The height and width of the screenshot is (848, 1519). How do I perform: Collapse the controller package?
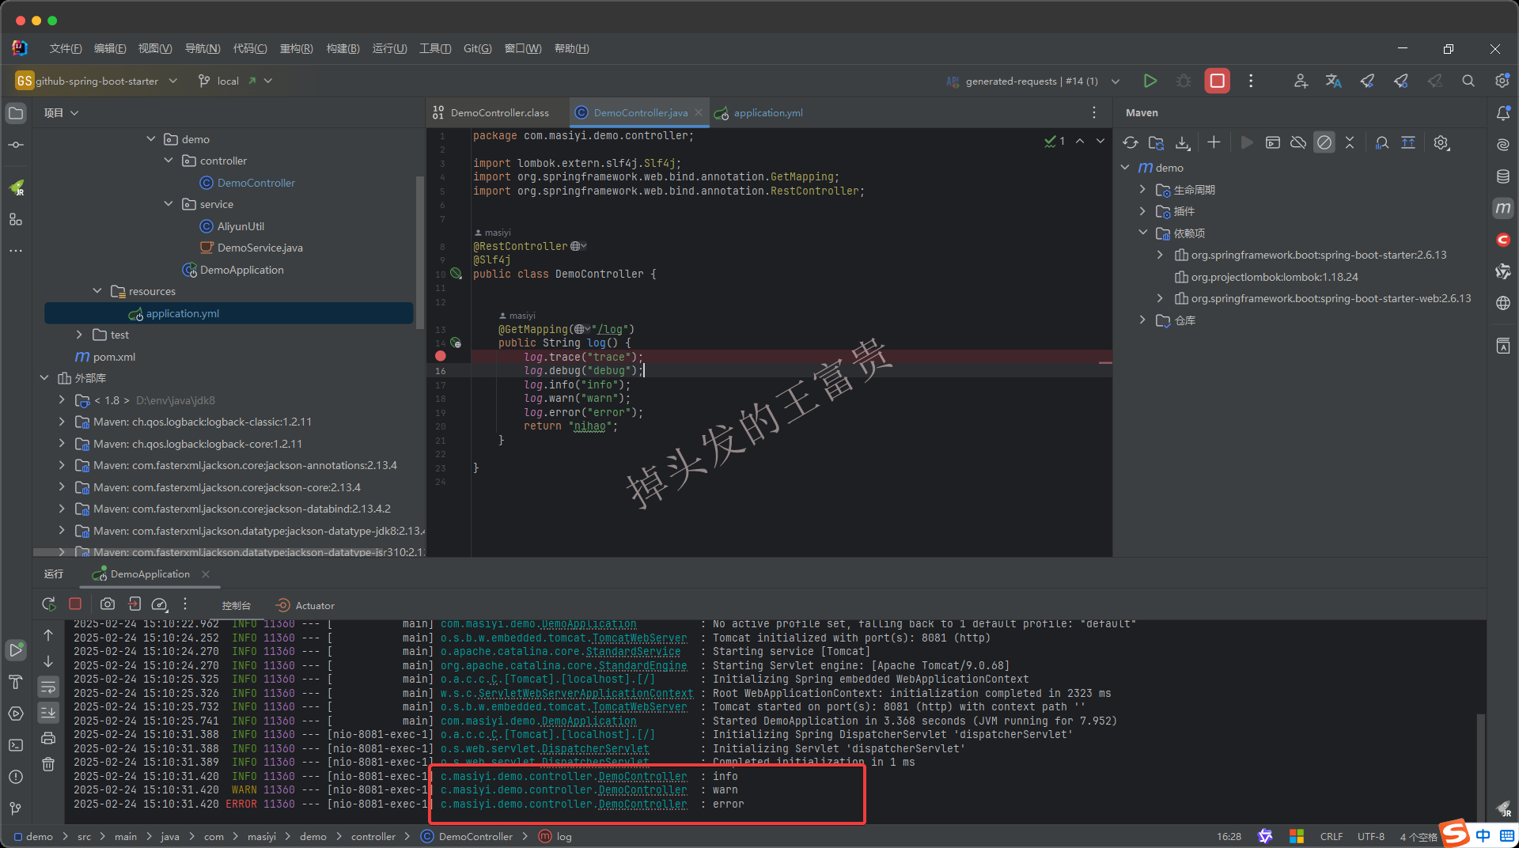click(x=169, y=161)
